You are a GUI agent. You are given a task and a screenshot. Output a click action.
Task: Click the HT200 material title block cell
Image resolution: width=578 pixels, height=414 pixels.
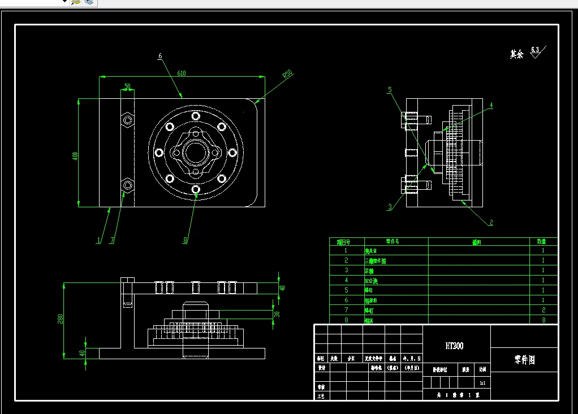[x=454, y=346]
